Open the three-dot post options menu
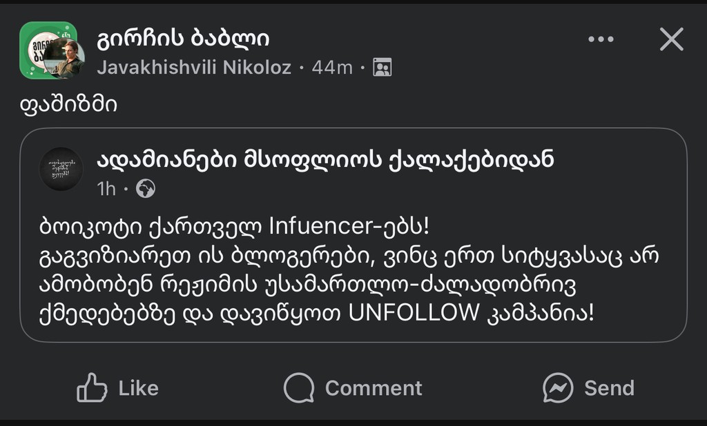Viewport: 707px width, 426px height. [x=601, y=40]
